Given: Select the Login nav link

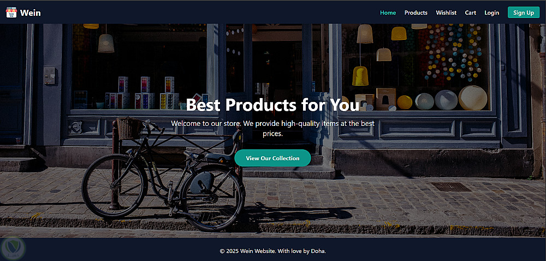Looking at the screenshot, I should [492, 13].
